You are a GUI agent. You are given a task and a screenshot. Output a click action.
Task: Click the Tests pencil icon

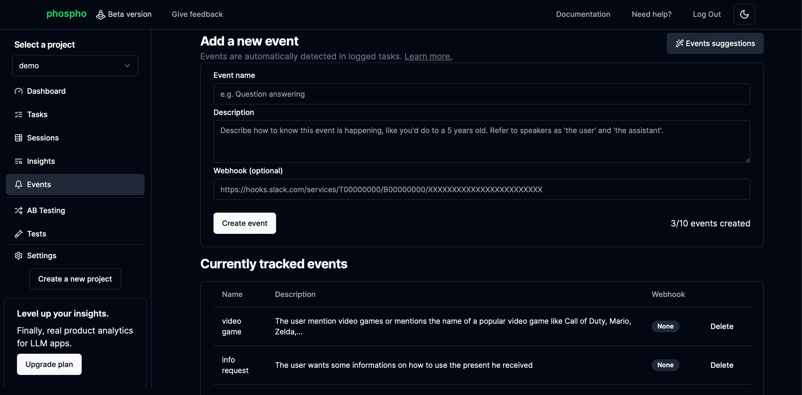pyautogui.click(x=18, y=234)
